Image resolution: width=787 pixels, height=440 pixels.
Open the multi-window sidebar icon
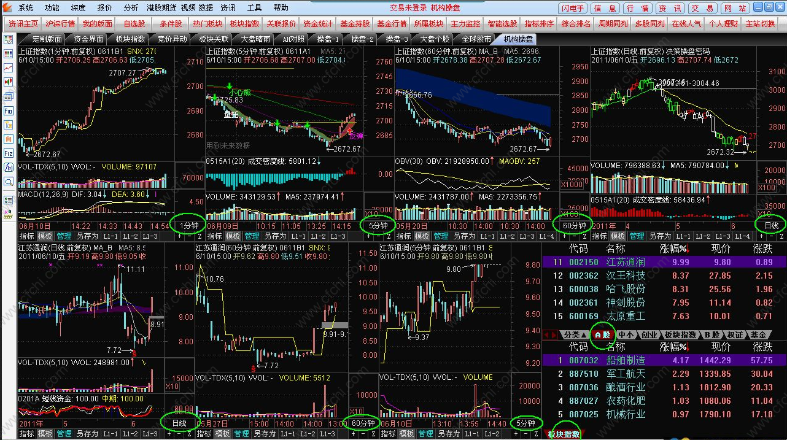(x=9, y=96)
